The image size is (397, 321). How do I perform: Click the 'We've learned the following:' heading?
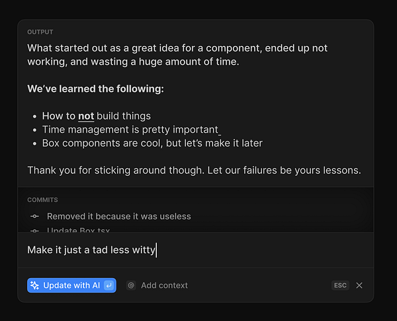[x=95, y=89]
